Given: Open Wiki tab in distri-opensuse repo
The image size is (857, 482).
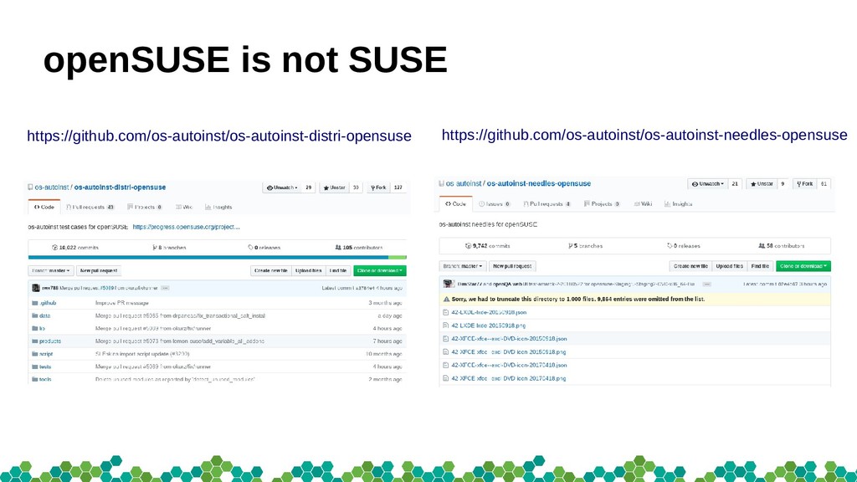Looking at the screenshot, I should [x=184, y=208].
